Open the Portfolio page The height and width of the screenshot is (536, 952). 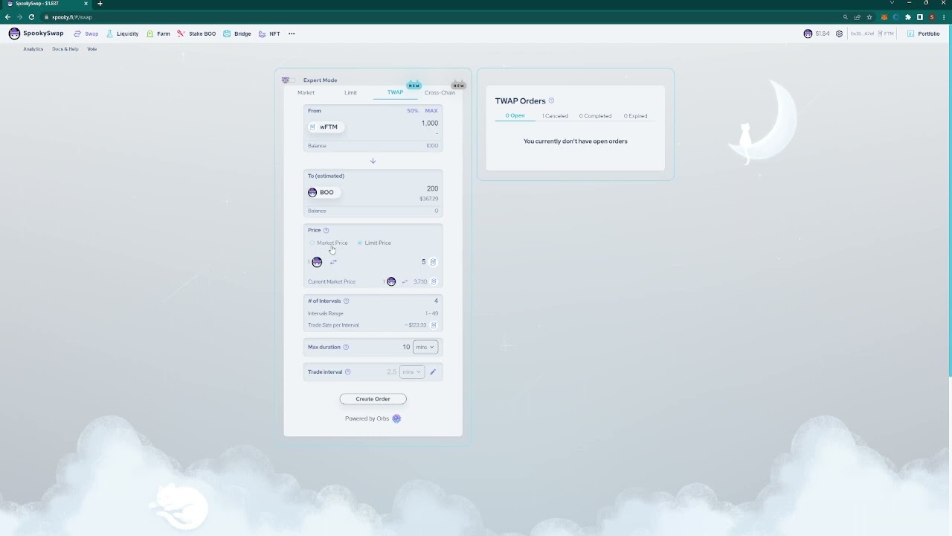[x=923, y=33]
